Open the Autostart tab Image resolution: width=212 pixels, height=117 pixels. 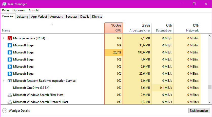[56, 17]
